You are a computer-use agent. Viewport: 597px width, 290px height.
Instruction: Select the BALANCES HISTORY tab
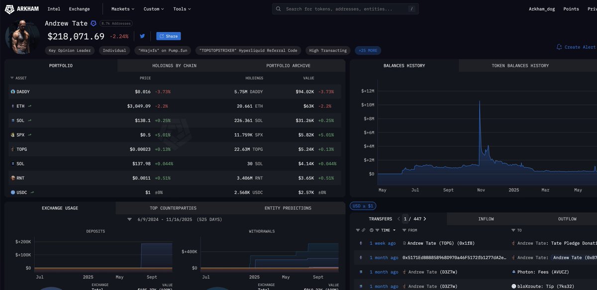404,66
